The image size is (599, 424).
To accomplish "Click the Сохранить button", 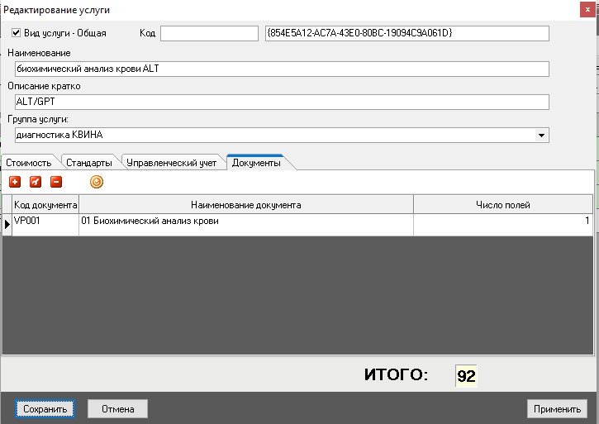I will tap(45, 409).
